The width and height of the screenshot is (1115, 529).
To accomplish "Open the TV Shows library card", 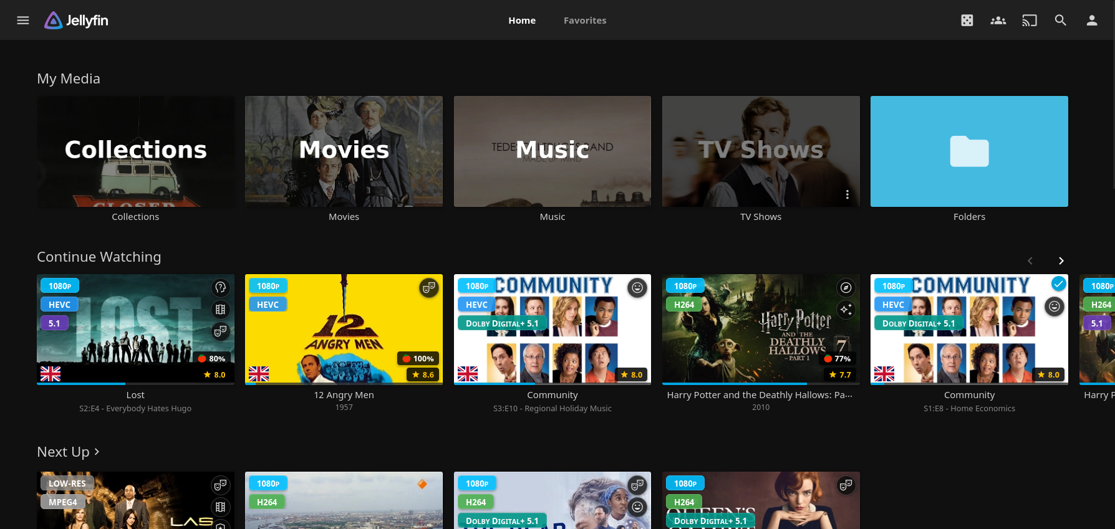I will click(761, 151).
